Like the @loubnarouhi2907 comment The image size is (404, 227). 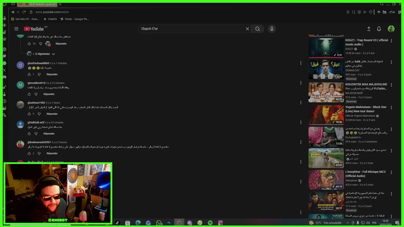point(29,154)
